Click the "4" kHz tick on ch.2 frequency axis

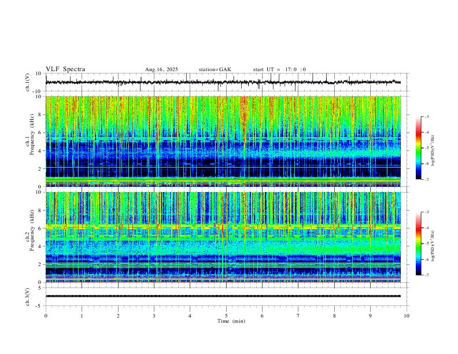click(x=40, y=246)
